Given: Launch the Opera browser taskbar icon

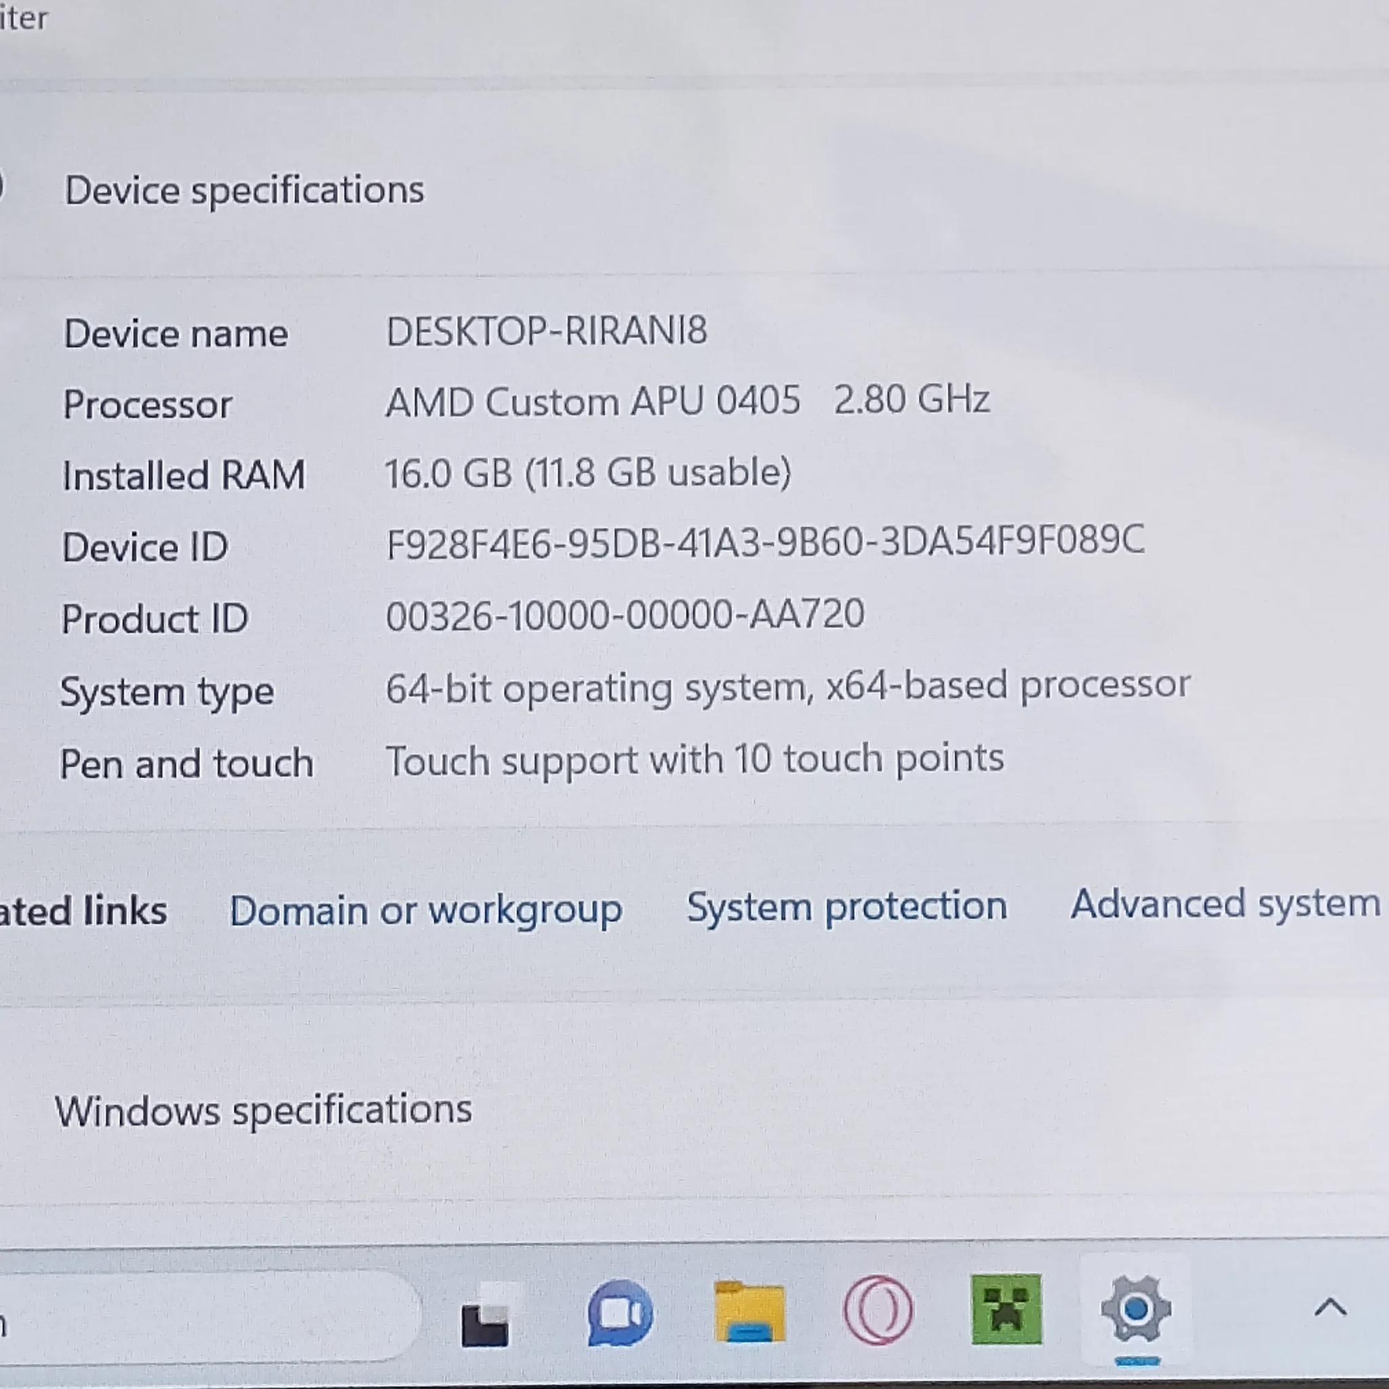Looking at the screenshot, I should pos(878,1310).
